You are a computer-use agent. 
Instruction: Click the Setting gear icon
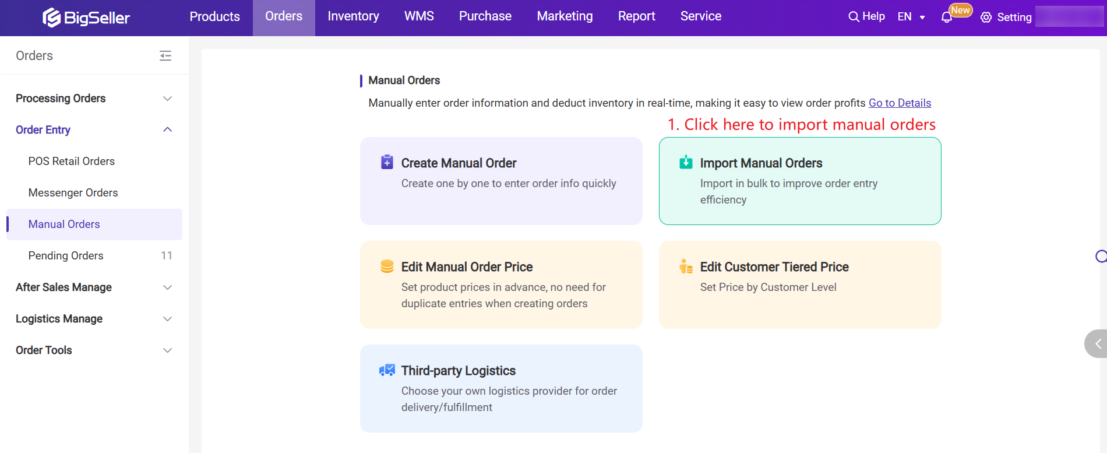(x=986, y=17)
